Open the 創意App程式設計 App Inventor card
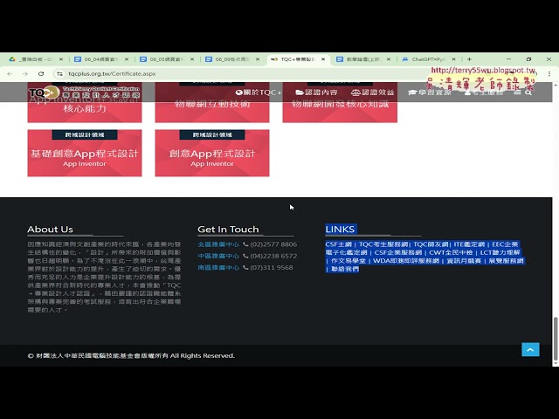Screen dimensions: 559x419 212,153
